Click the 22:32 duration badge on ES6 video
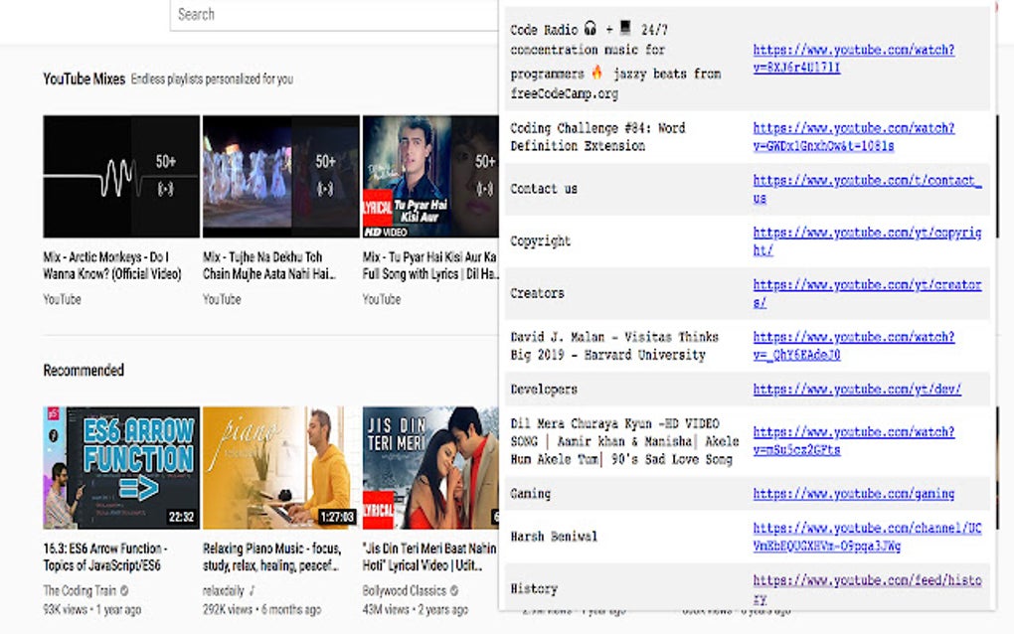Image resolution: width=1014 pixels, height=634 pixels. click(182, 517)
